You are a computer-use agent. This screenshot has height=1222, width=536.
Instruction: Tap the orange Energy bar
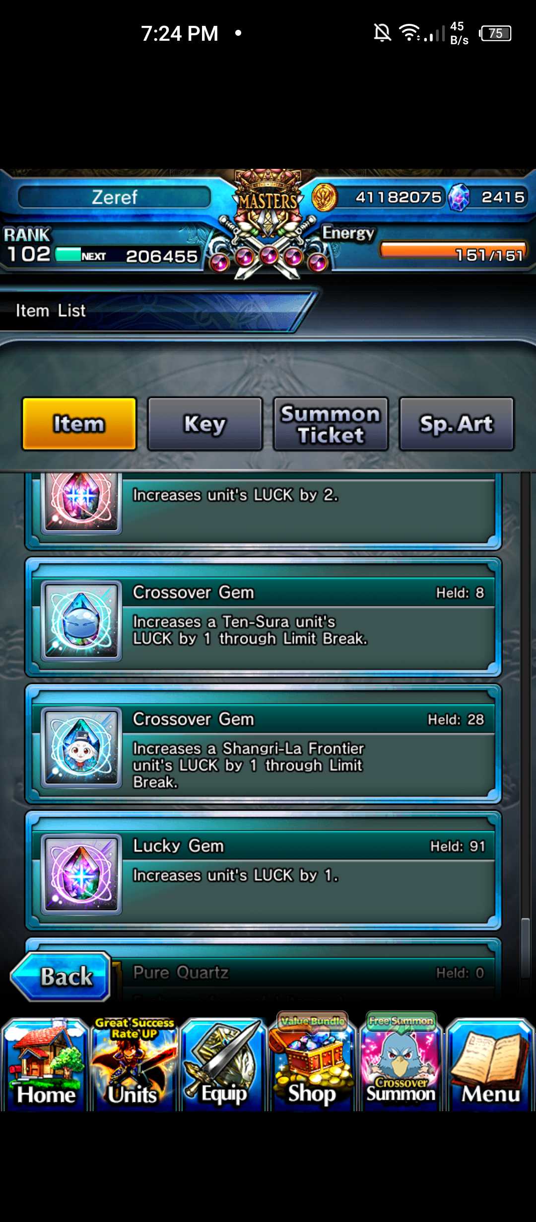coord(453,250)
